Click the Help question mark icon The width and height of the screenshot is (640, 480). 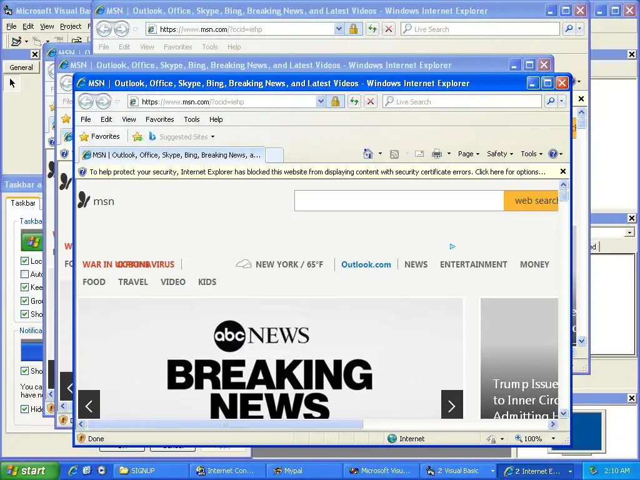click(x=553, y=154)
